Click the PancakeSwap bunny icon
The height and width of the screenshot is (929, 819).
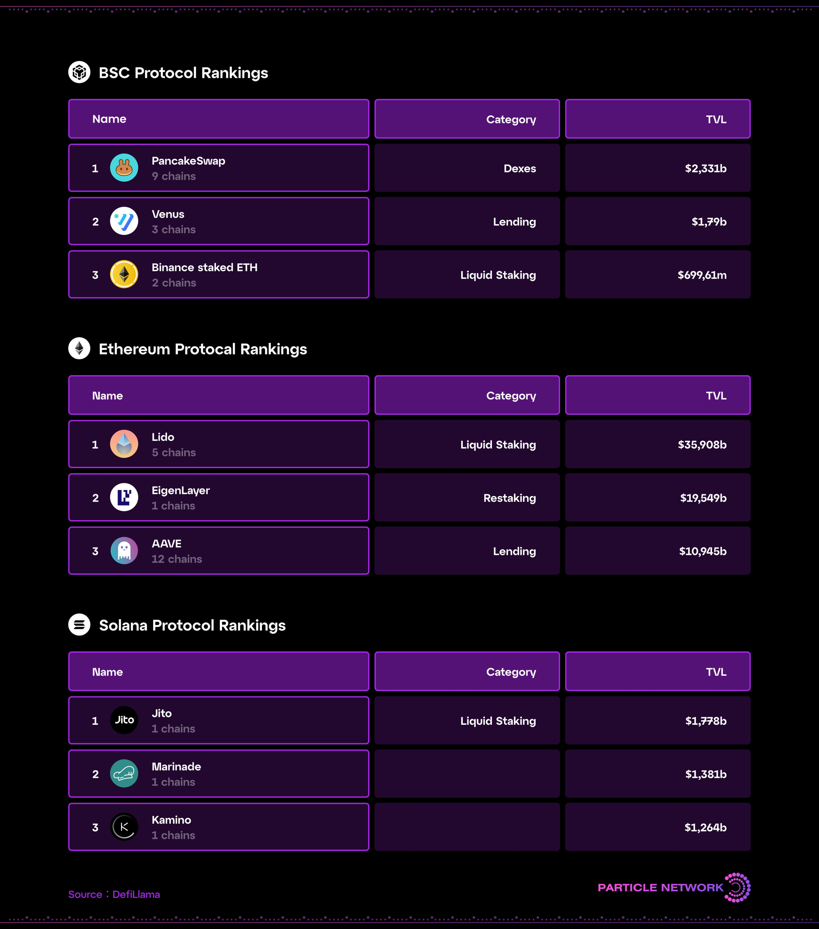(x=124, y=168)
